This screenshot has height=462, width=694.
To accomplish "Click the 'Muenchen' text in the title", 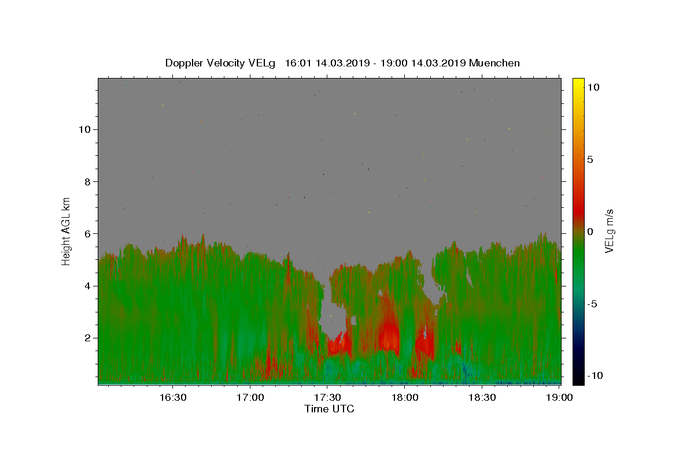I will click(x=494, y=63).
